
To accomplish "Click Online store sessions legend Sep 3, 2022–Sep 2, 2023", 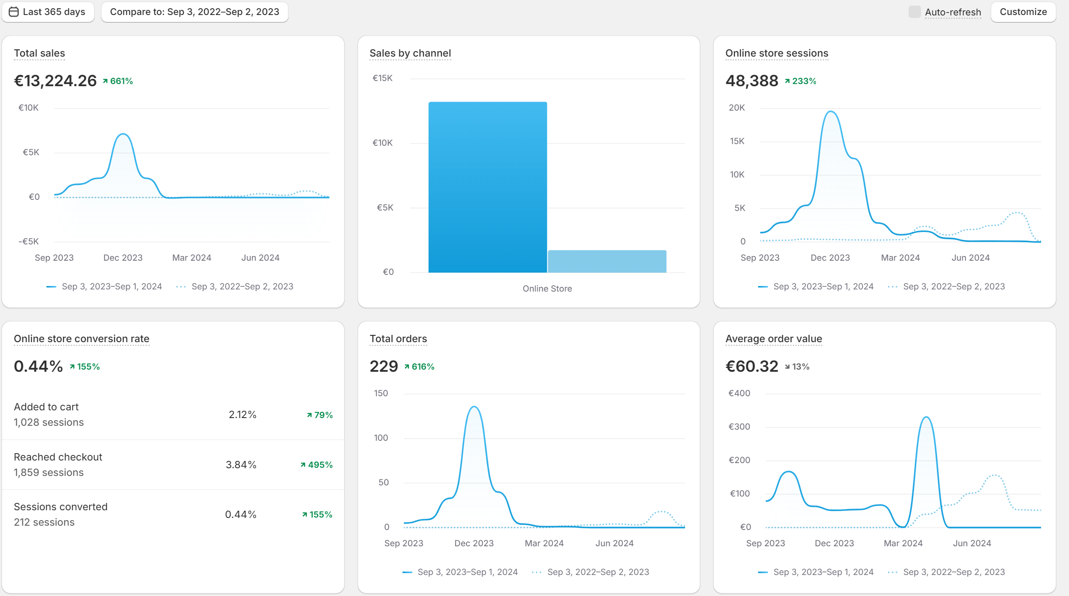I will click(x=946, y=286).
